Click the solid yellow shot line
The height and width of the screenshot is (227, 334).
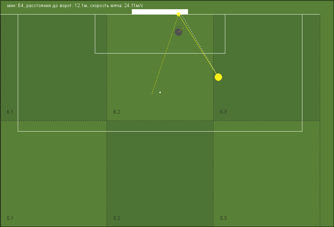coord(198,46)
